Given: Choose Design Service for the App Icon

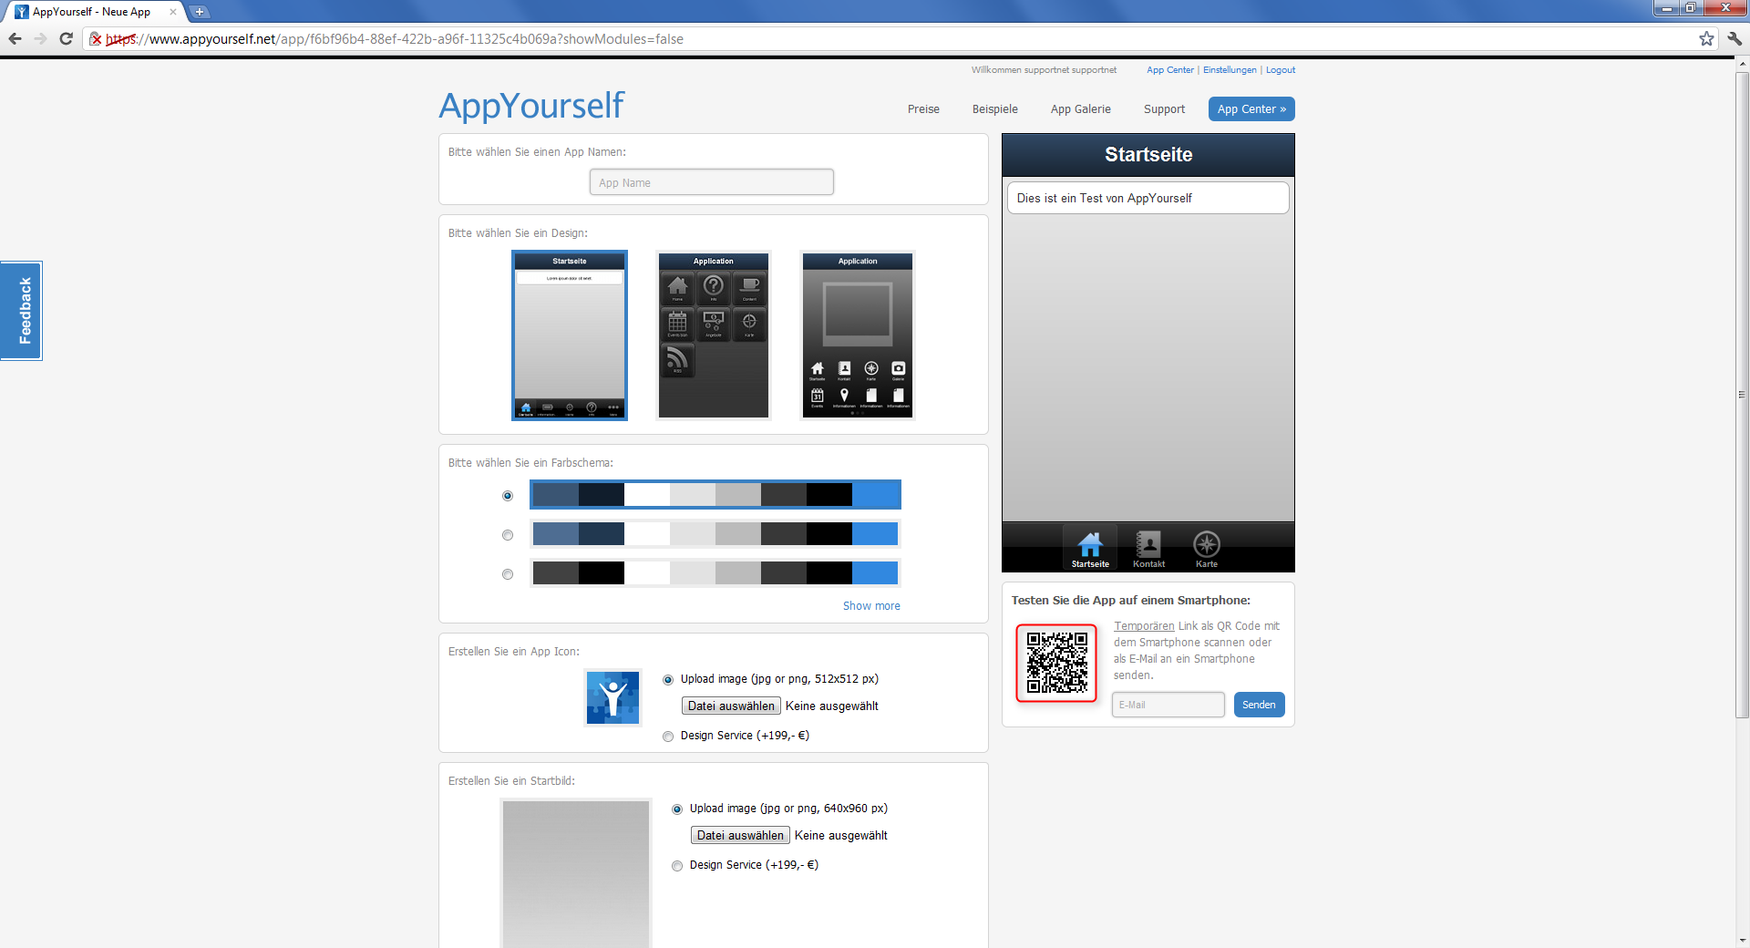Looking at the screenshot, I should click(668, 736).
